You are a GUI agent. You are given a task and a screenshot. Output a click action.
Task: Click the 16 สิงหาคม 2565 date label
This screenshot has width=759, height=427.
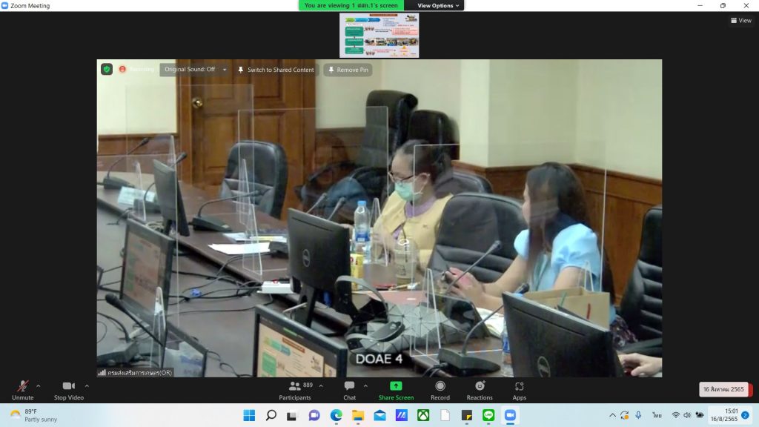click(723, 389)
